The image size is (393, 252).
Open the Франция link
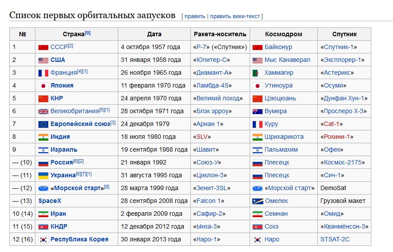[x=64, y=73]
